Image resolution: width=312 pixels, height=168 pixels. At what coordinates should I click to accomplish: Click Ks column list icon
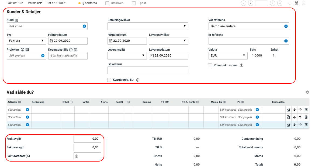224,102
